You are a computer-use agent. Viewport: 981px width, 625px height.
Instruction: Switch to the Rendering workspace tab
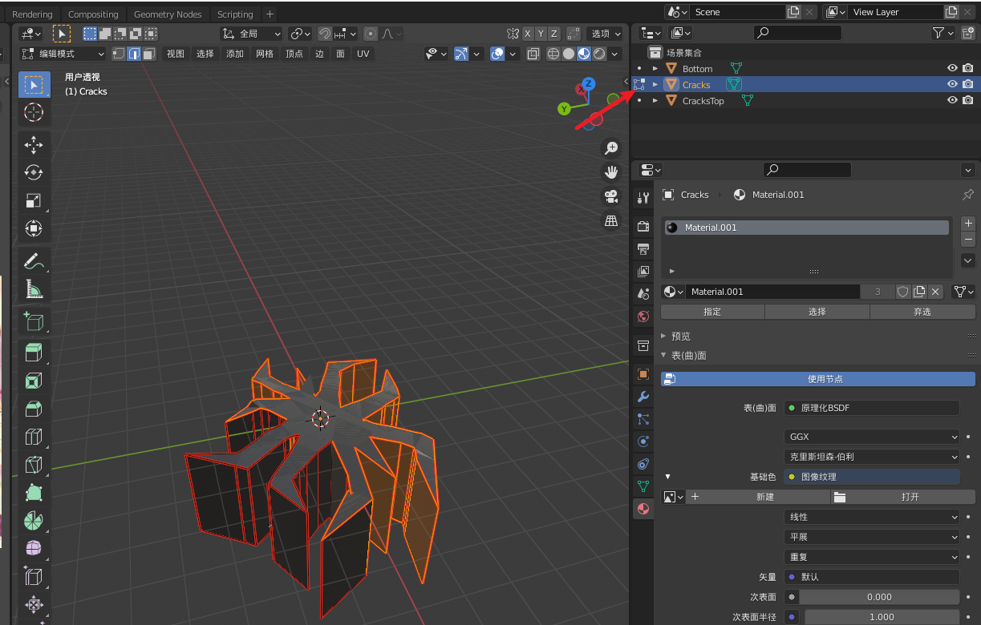pos(32,14)
